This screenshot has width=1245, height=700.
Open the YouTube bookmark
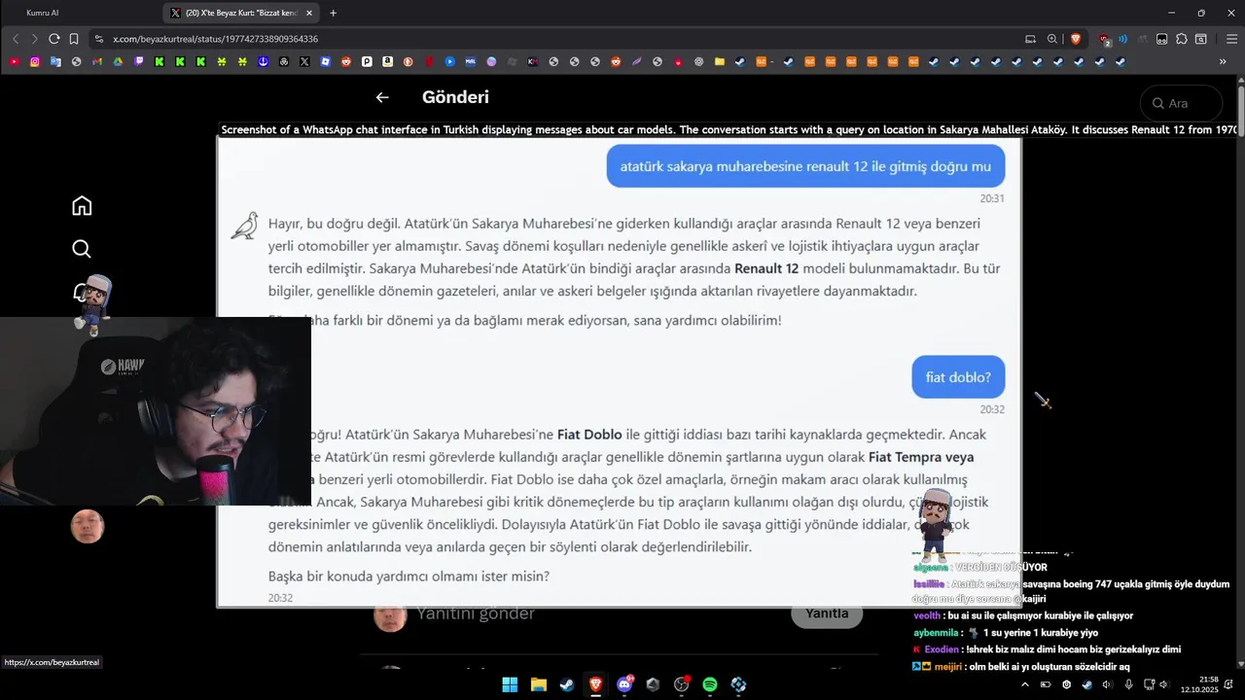pos(15,61)
